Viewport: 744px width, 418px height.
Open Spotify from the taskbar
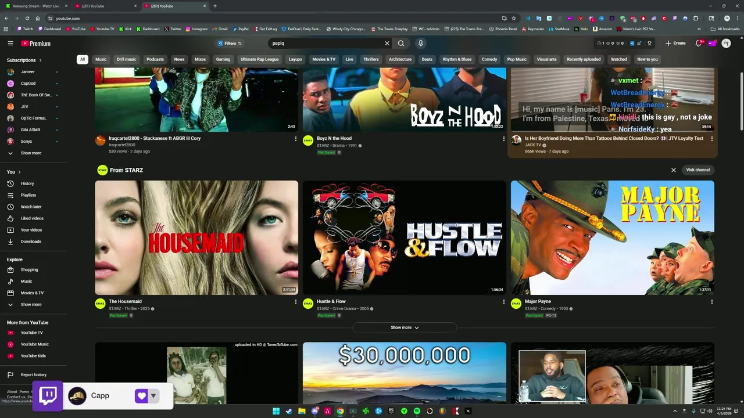[x=417, y=411]
